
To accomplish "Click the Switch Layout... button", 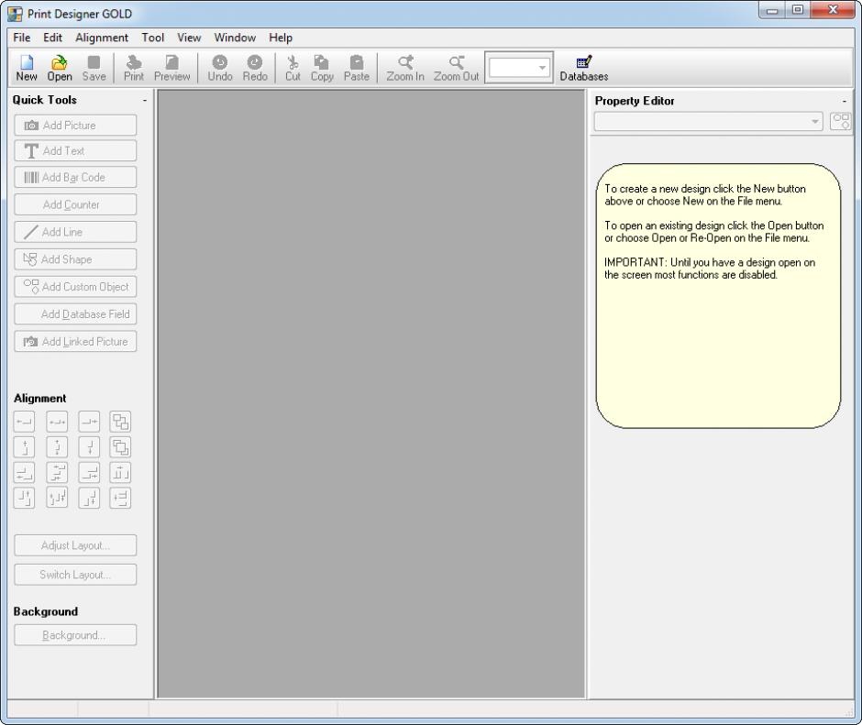I will click(x=75, y=575).
